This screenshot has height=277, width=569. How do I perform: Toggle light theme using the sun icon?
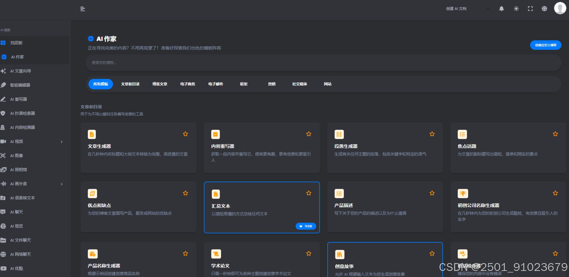(x=516, y=8)
